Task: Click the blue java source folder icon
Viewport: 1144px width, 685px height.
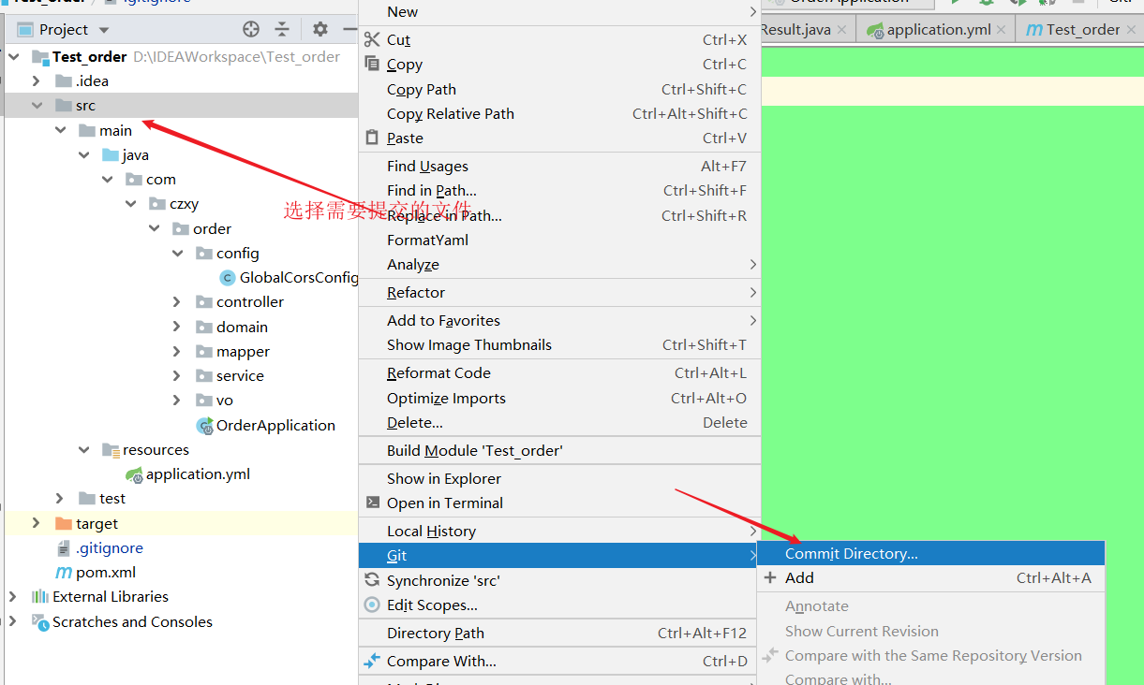Action: 111,154
